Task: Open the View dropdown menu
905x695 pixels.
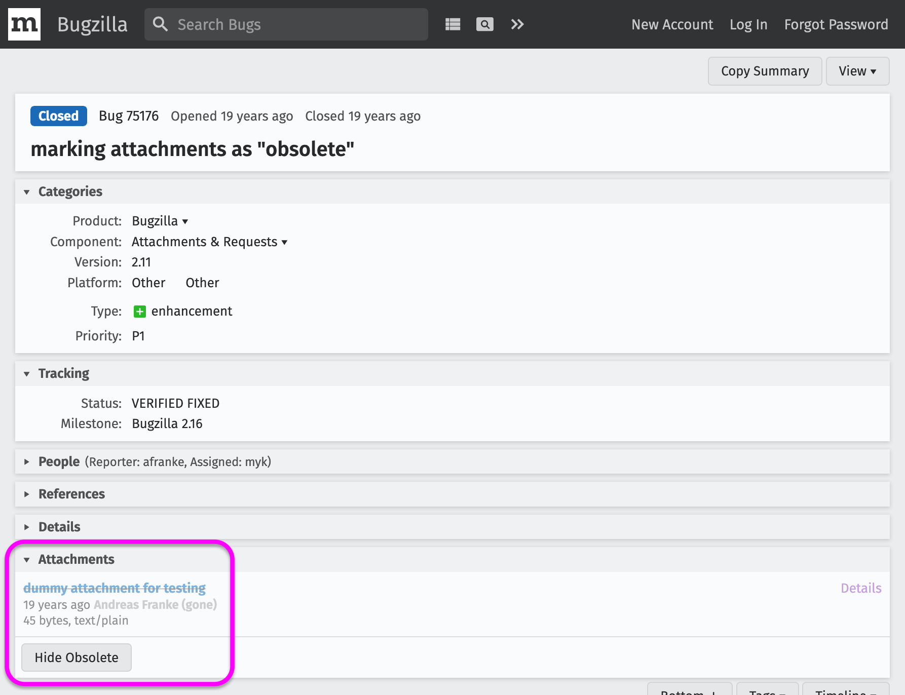Action: (x=857, y=71)
